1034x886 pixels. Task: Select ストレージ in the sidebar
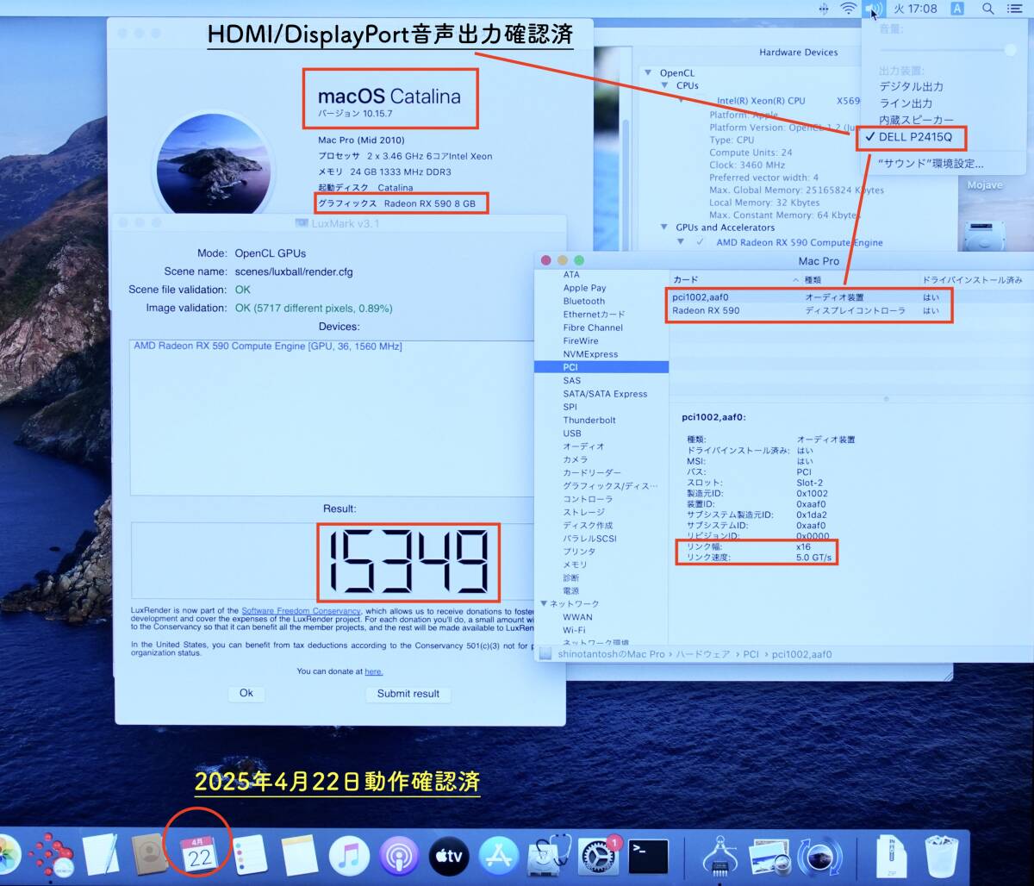[584, 512]
